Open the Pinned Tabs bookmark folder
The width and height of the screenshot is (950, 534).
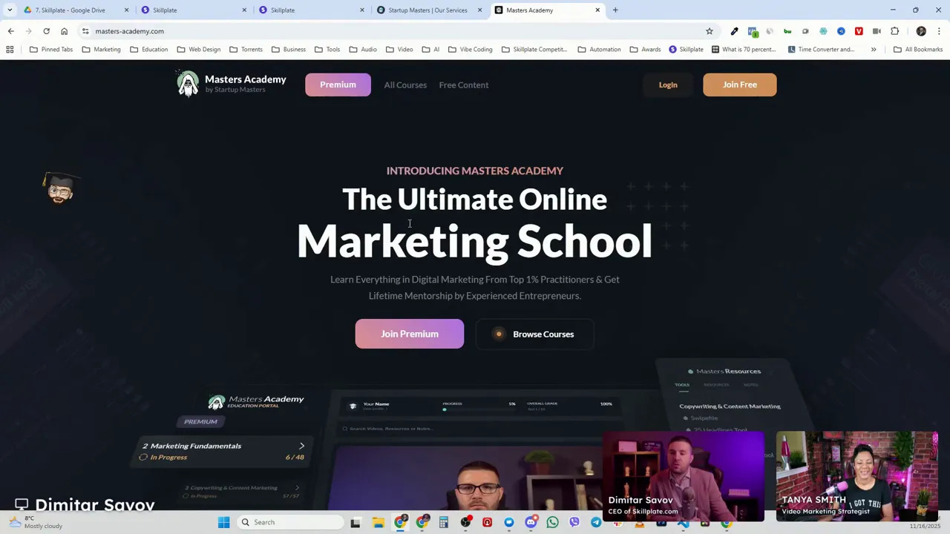[51, 50]
